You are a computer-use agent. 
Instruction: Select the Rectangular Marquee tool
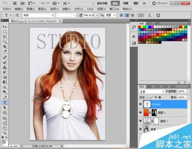[5, 32]
